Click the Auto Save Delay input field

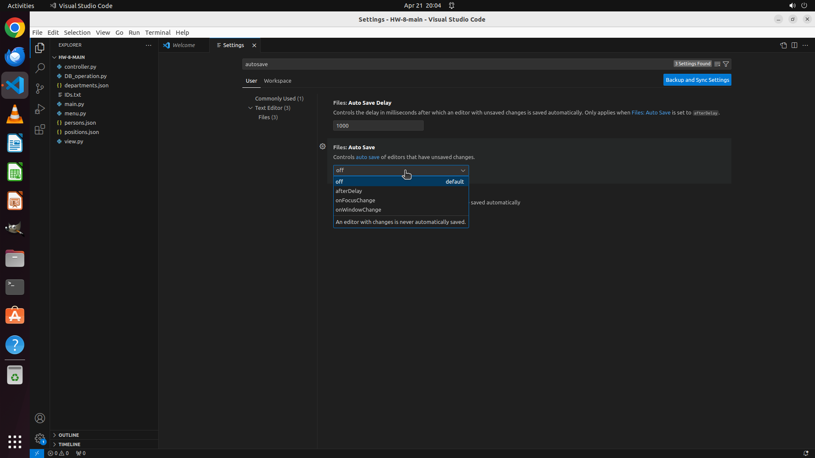(x=378, y=126)
